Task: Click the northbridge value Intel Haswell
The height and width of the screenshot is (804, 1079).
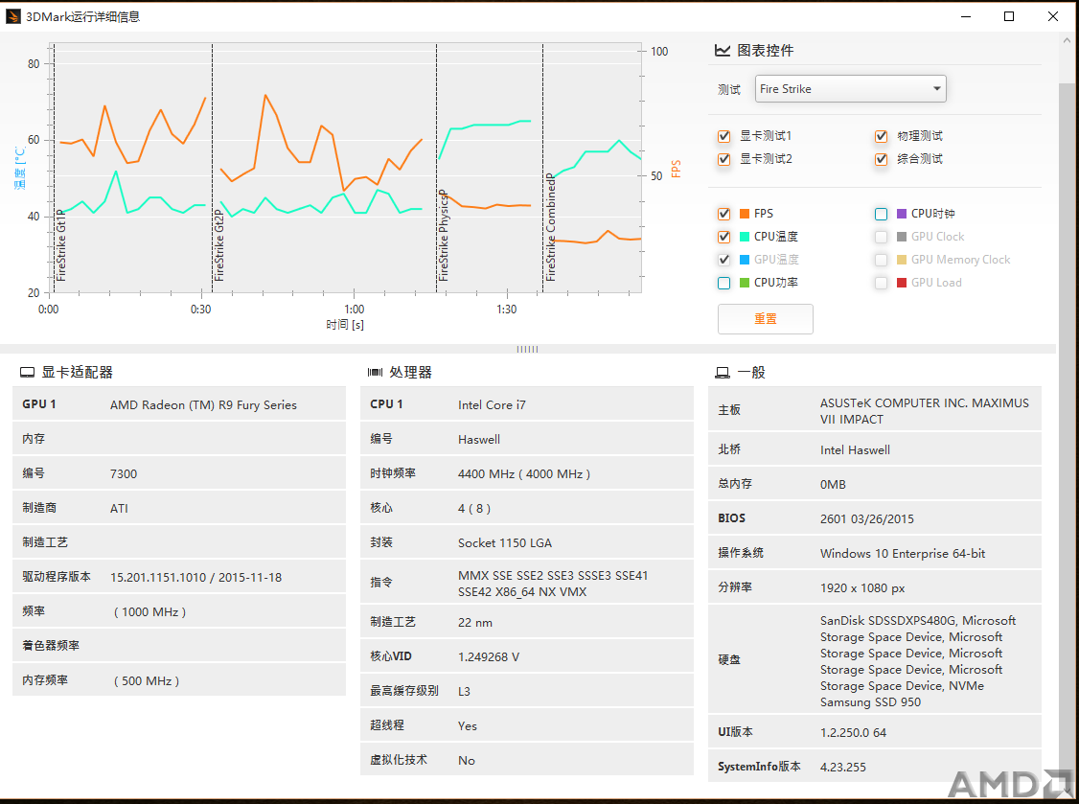Action: 856,450
